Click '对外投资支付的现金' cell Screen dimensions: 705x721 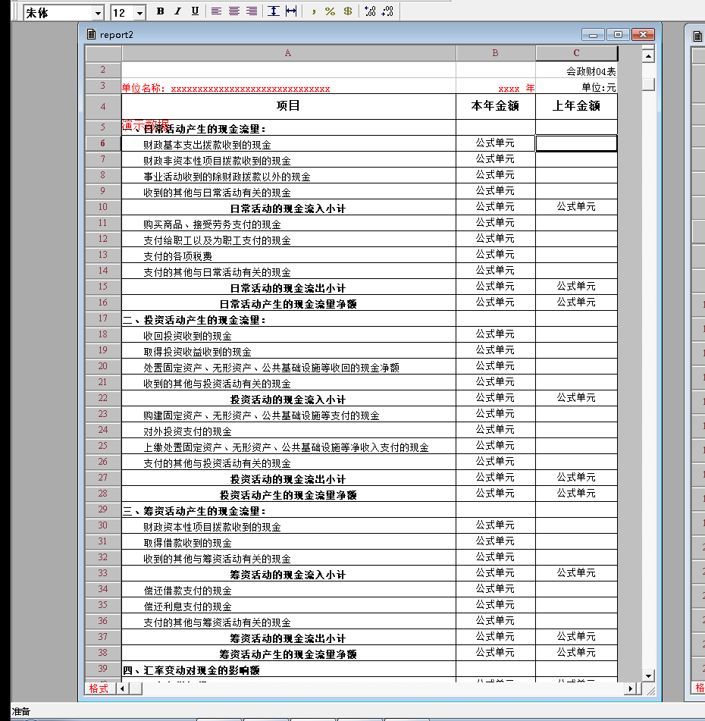pyautogui.click(x=288, y=431)
